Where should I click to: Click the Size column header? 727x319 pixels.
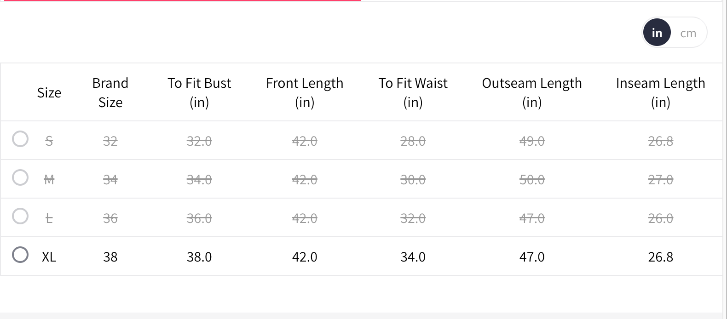49,93
